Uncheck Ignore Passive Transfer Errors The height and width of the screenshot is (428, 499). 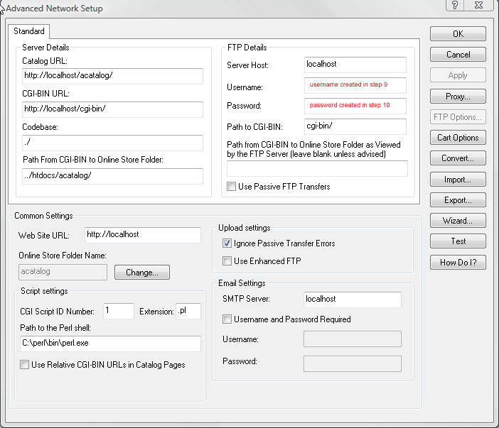pyautogui.click(x=227, y=243)
